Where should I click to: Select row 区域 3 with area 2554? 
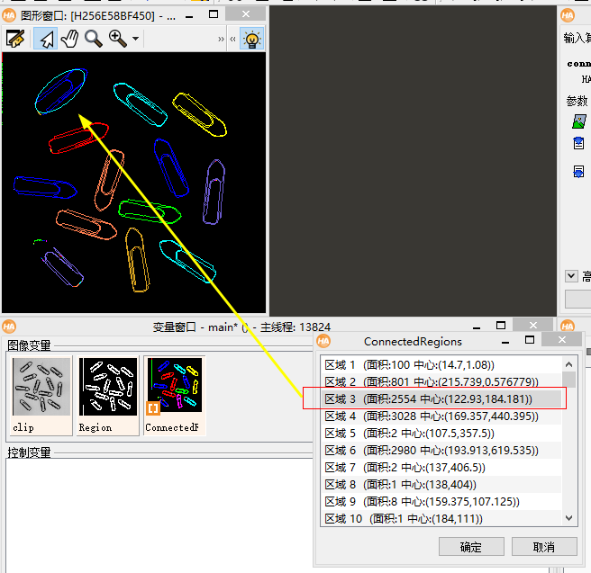[441, 398]
